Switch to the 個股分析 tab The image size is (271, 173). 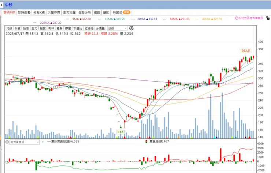point(85,12)
